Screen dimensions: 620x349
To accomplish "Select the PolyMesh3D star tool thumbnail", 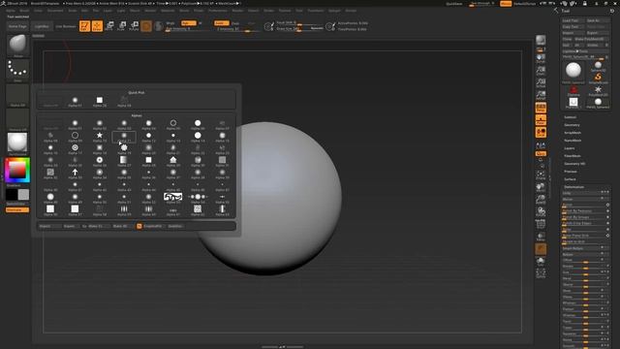I will pos(598,90).
